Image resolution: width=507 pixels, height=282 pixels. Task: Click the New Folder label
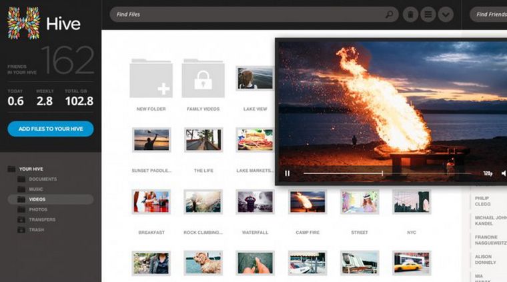click(151, 109)
